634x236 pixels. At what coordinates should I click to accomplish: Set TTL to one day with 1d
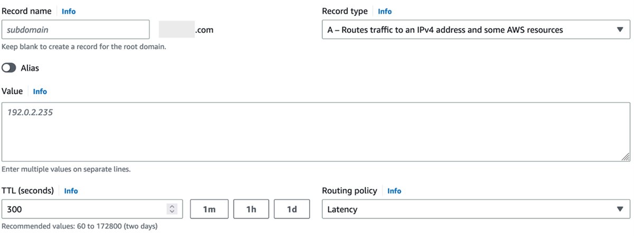pyautogui.click(x=291, y=210)
